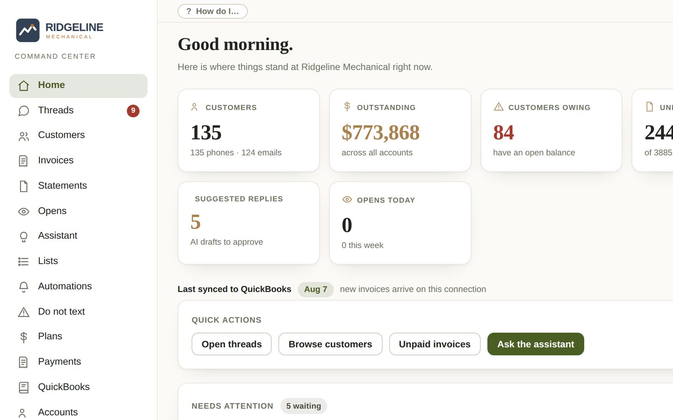Click the Customers people icon
Screen dimensions: 673x420
[24, 136]
